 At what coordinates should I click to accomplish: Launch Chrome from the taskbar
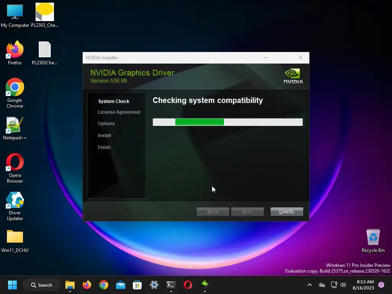tap(104, 285)
